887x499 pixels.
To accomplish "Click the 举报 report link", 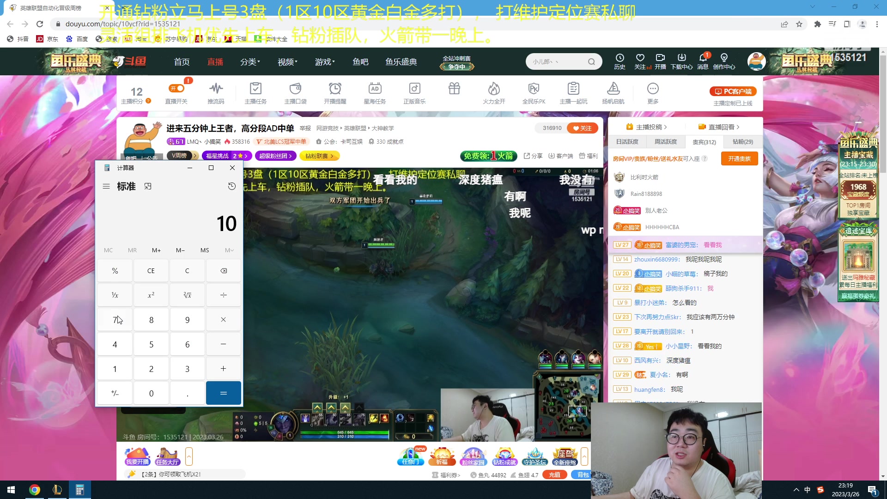I will (305, 128).
